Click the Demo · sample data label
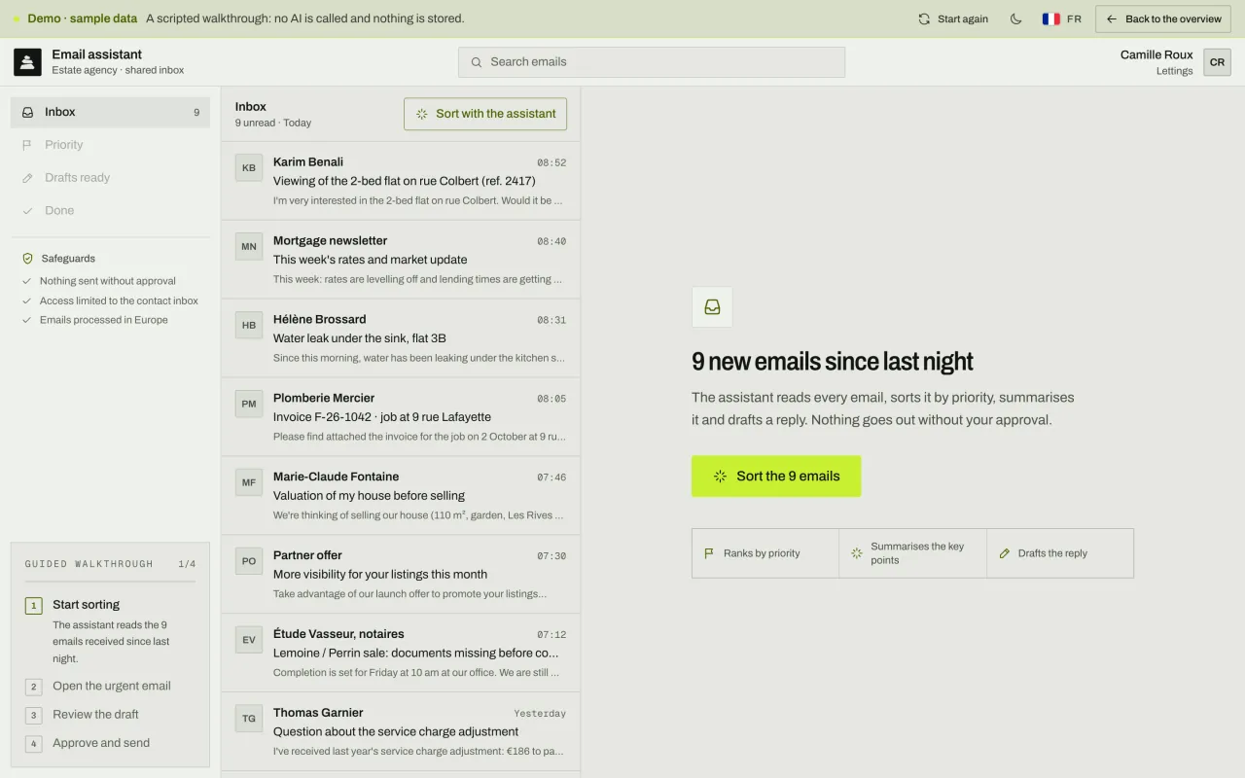Screen dimensions: 1245x778 coord(82,18)
